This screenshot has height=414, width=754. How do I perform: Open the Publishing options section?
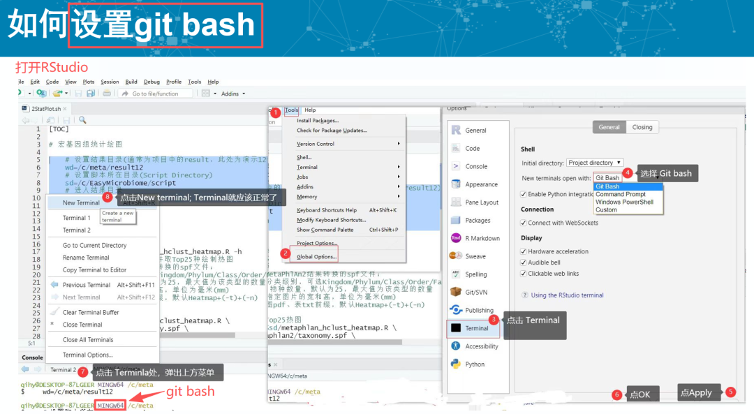[472, 310]
